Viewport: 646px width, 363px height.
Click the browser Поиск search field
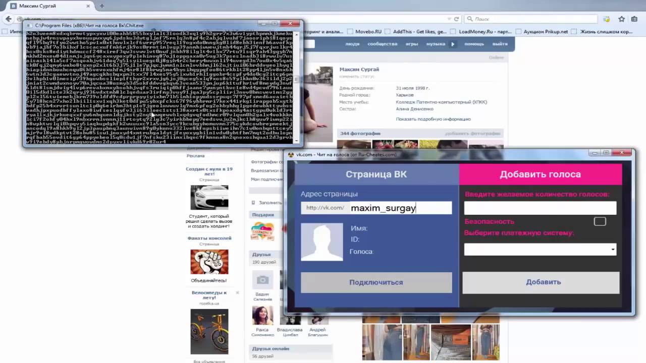point(531,19)
